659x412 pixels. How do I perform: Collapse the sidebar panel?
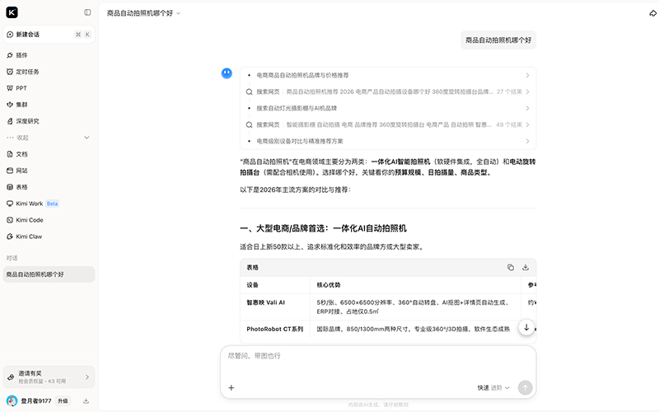(x=87, y=12)
